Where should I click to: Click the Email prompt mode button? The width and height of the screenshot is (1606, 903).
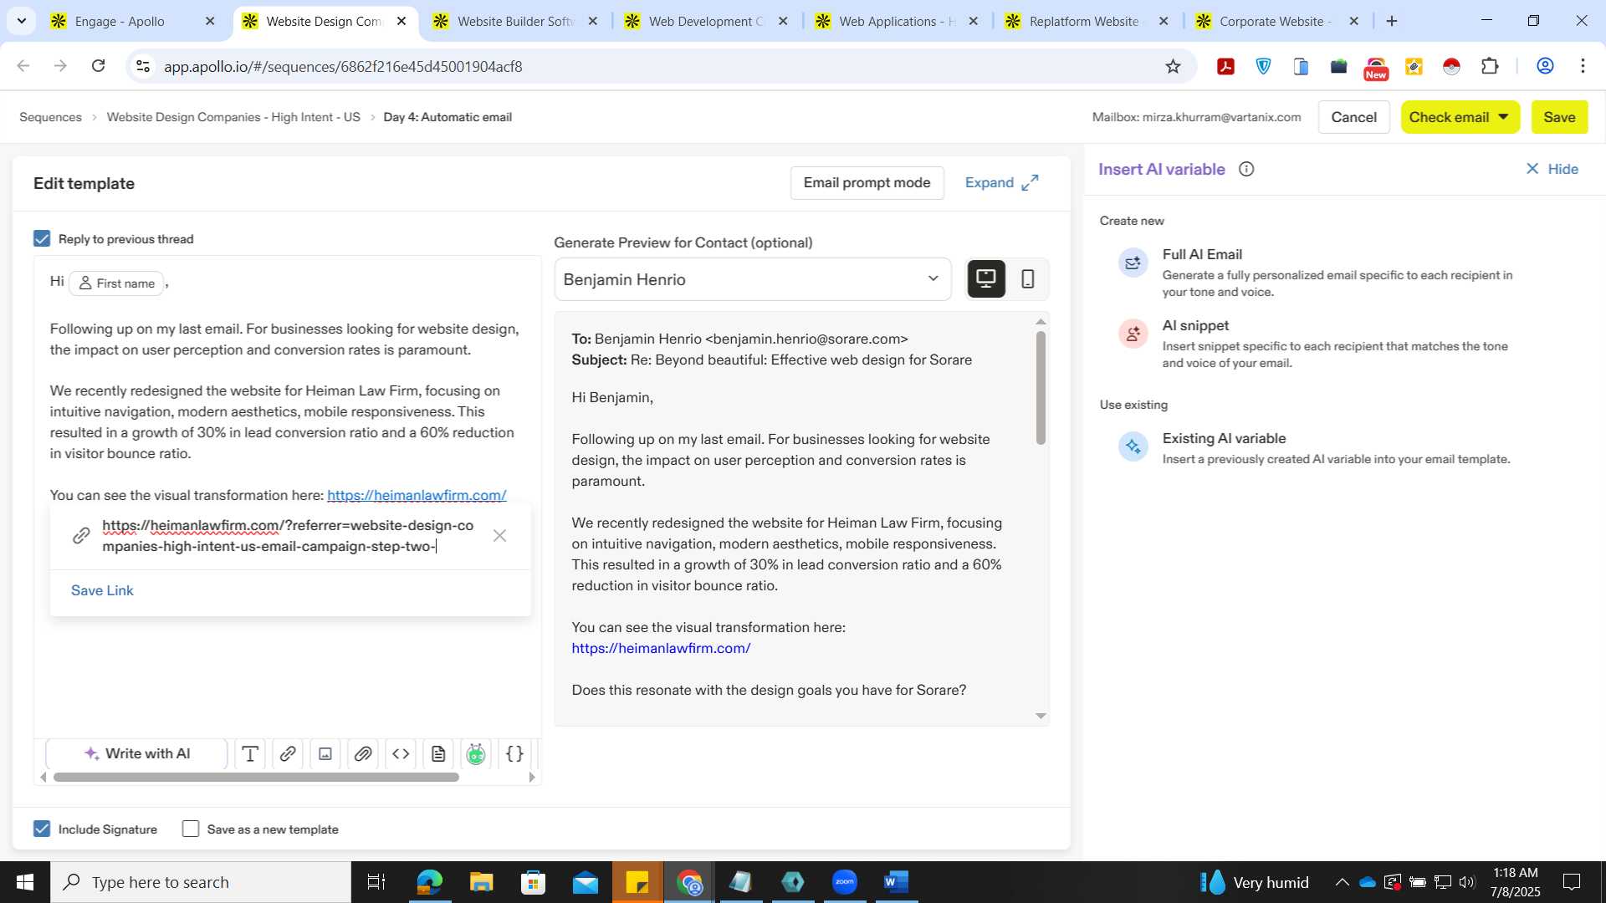point(867,182)
